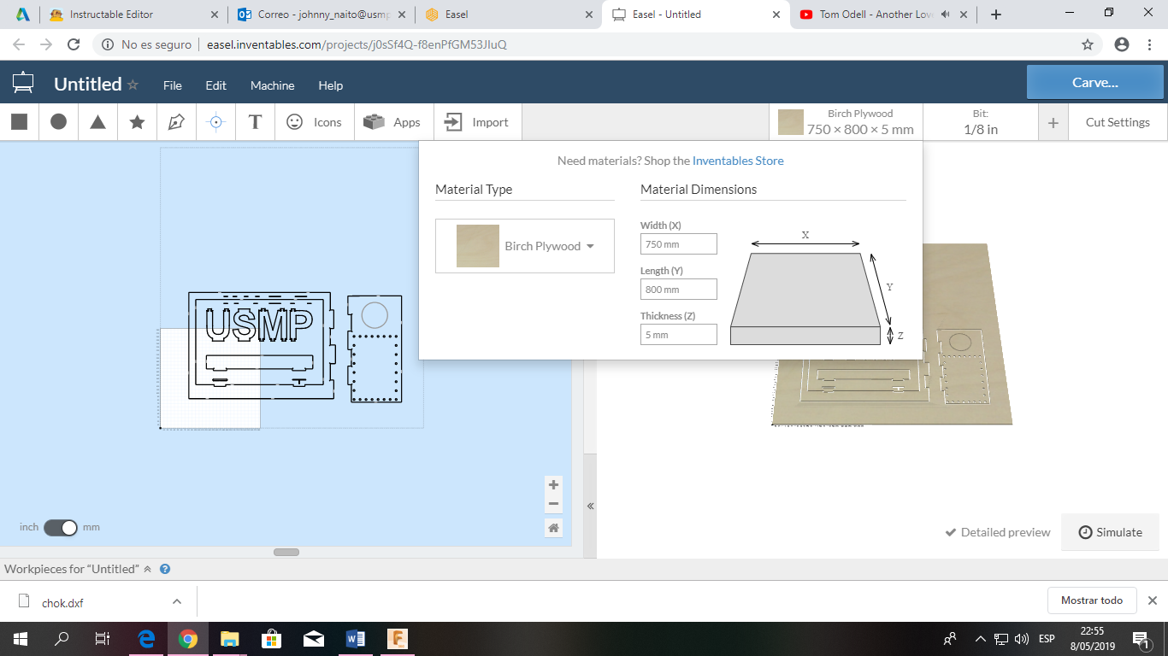Image resolution: width=1168 pixels, height=656 pixels.
Task: Open Bit 1/8 in selector
Action: pos(981,122)
